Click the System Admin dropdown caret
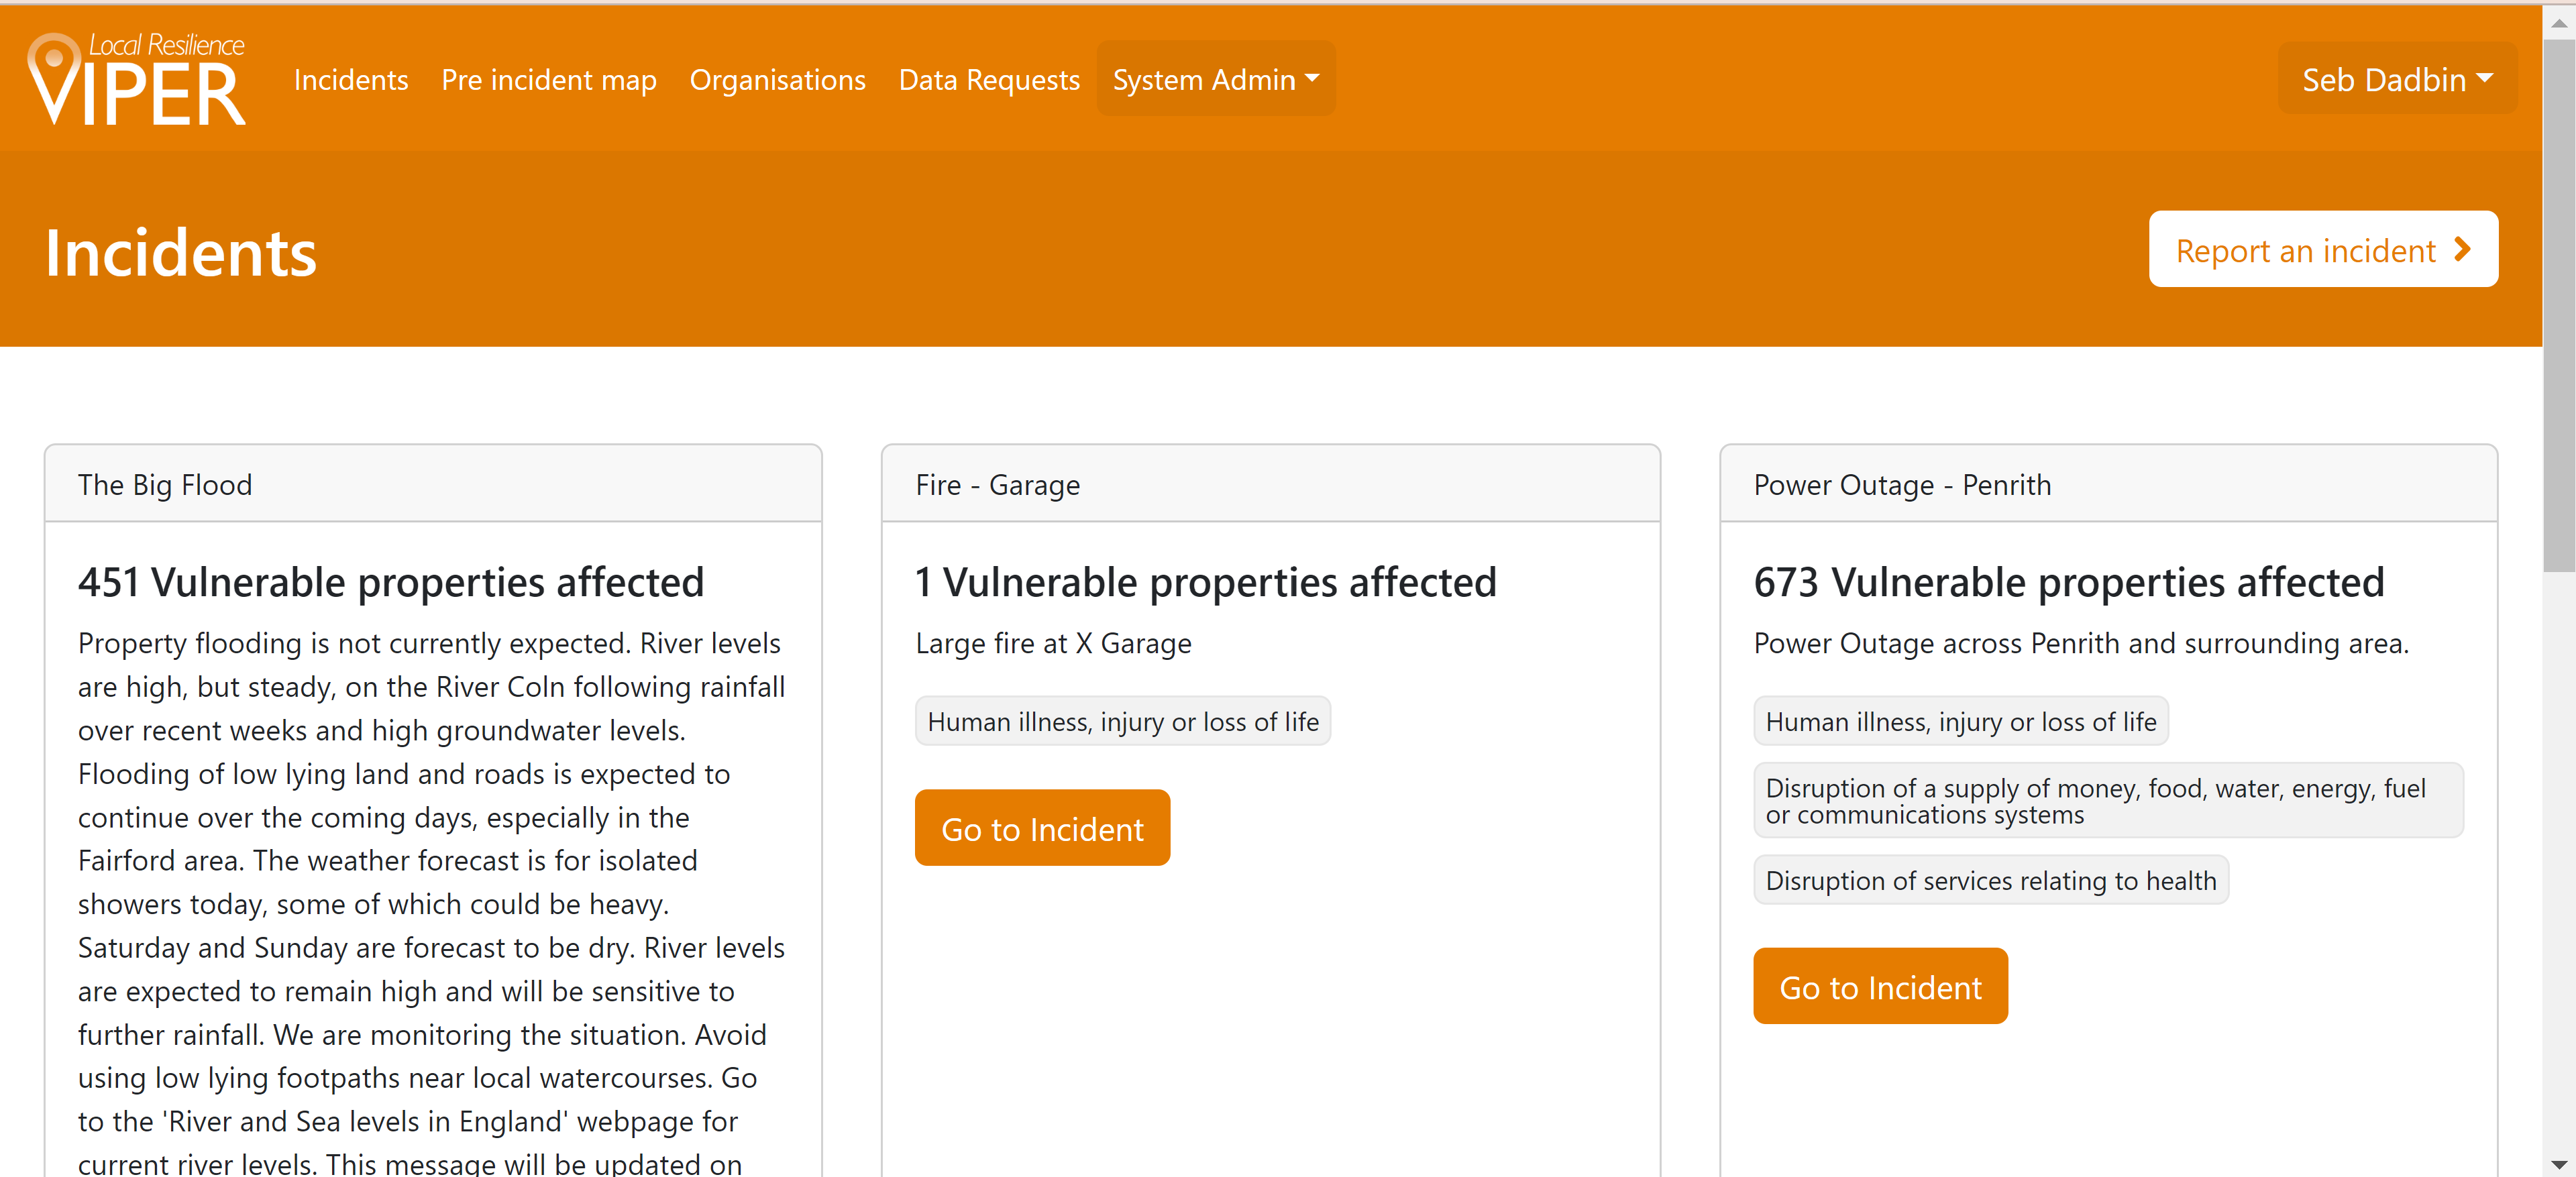Image resolution: width=2576 pixels, height=1177 pixels. [x=1312, y=78]
